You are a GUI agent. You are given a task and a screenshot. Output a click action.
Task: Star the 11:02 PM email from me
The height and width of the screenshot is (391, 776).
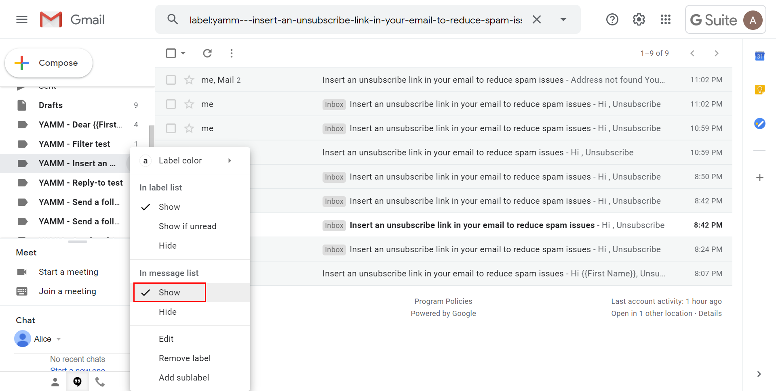point(189,104)
